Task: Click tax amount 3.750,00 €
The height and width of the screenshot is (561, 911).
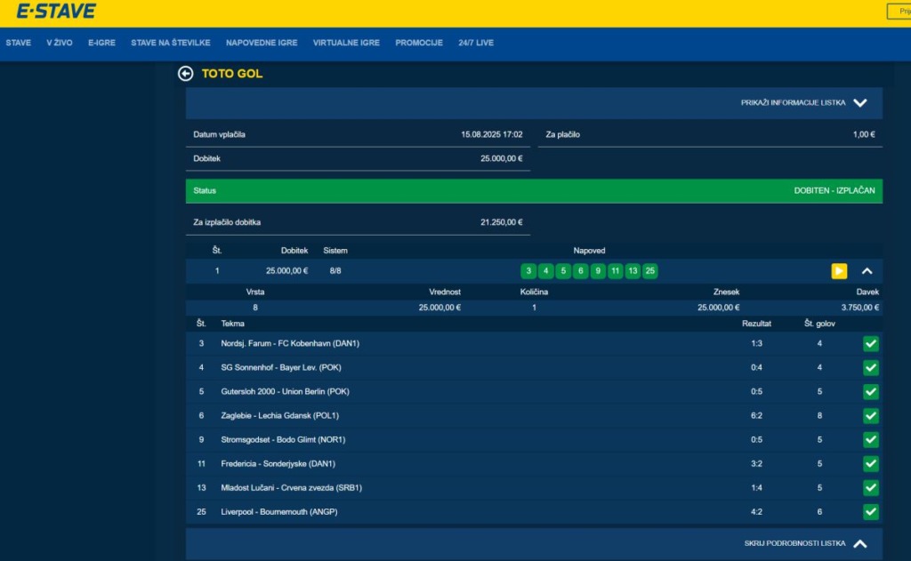Action: pyautogui.click(x=860, y=308)
